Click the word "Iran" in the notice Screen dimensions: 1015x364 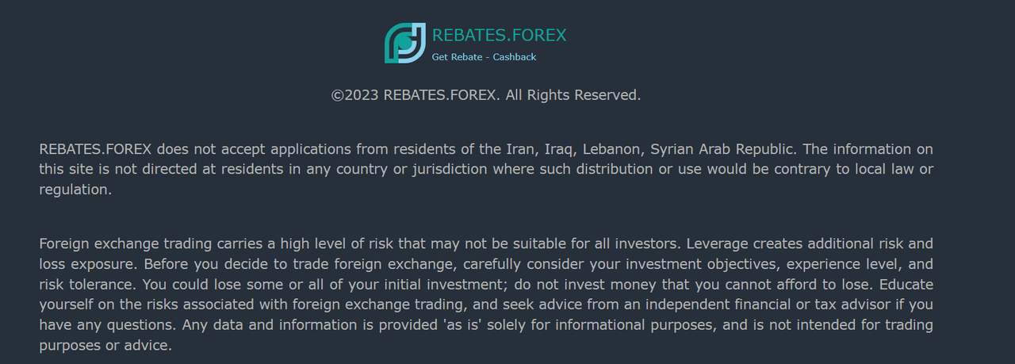point(519,149)
